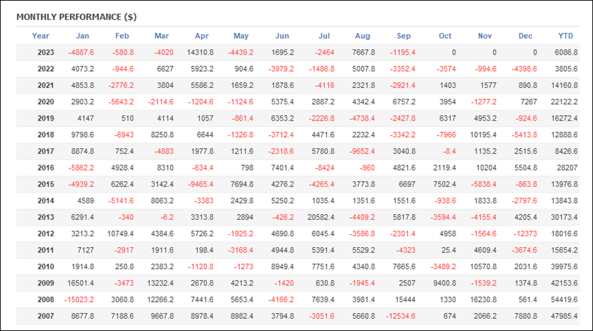
Task: Click the YTD column header
Action: coord(566,36)
